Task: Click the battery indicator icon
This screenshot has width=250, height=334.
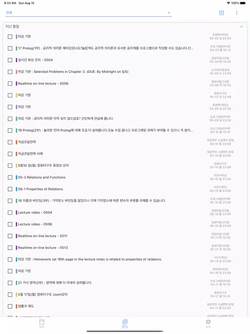Action: pyautogui.click(x=243, y=3)
